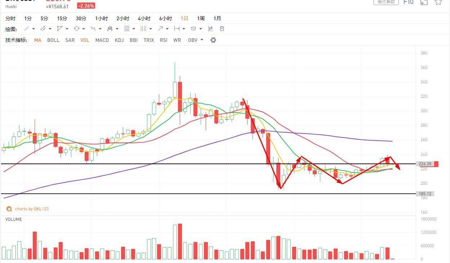Open dropdown beside the segment-with-nodes tool

click(x=50, y=29)
